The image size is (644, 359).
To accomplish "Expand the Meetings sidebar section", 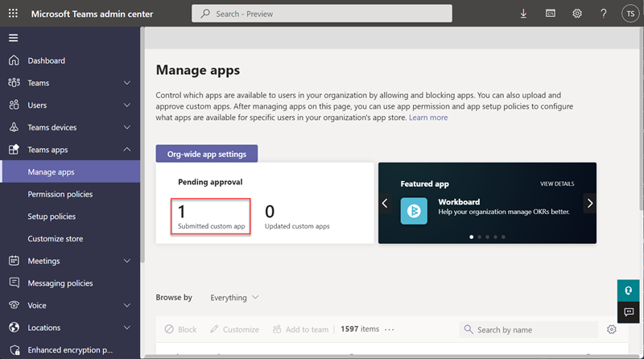I will click(x=127, y=261).
